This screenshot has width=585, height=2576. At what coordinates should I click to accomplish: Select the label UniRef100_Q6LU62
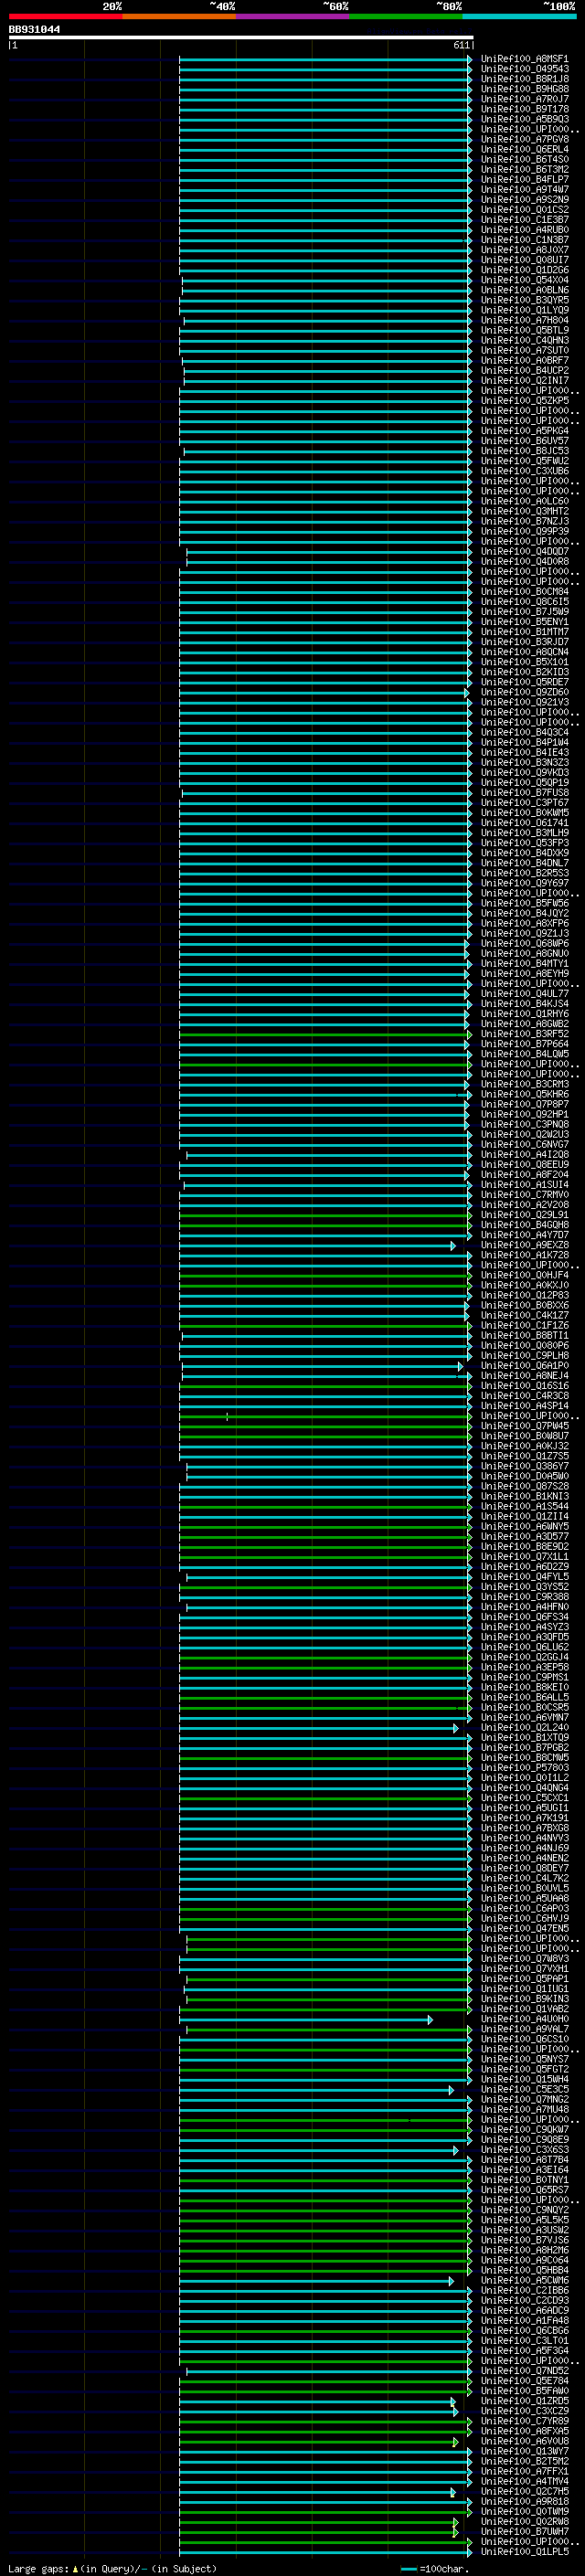coord(524,1647)
